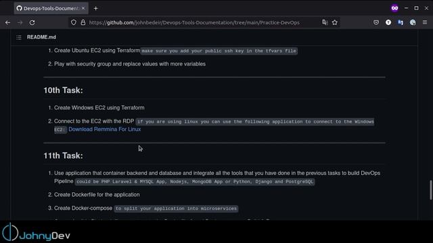Click the 10th Task heading
Viewport: 433px width, 243px height.
point(63,90)
